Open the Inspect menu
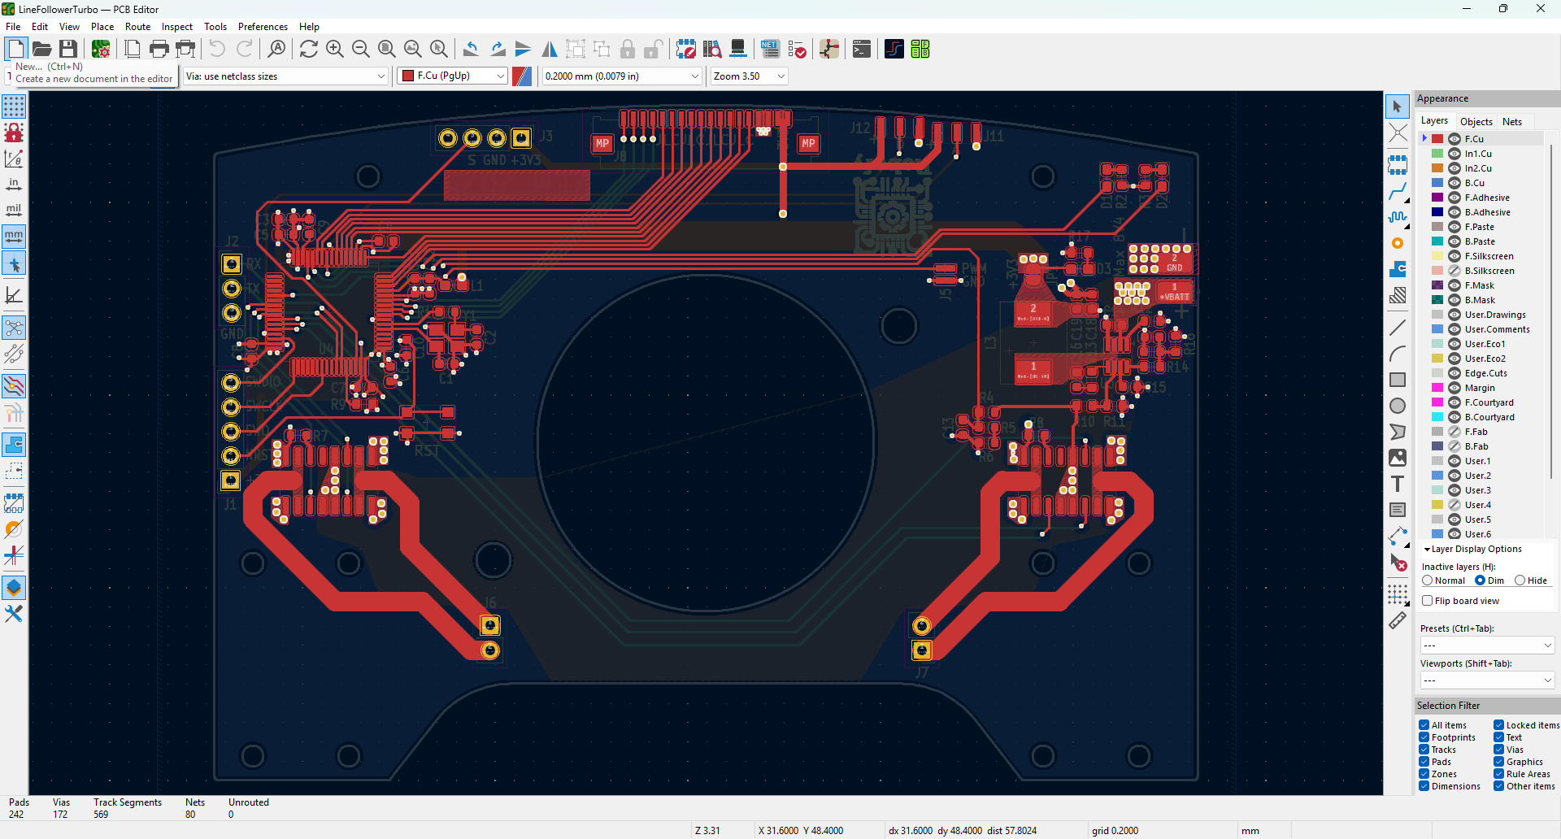Image resolution: width=1561 pixels, height=839 pixels. 177,27
